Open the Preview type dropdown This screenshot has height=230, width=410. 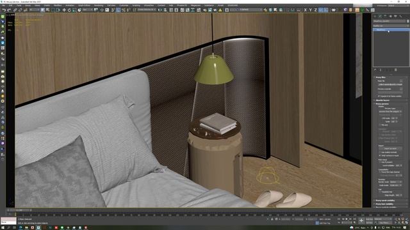[390, 111]
